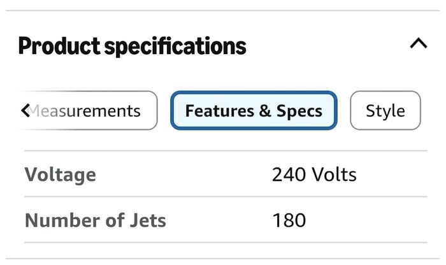Click the word "Volts" in the Voltage row

(334, 175)
